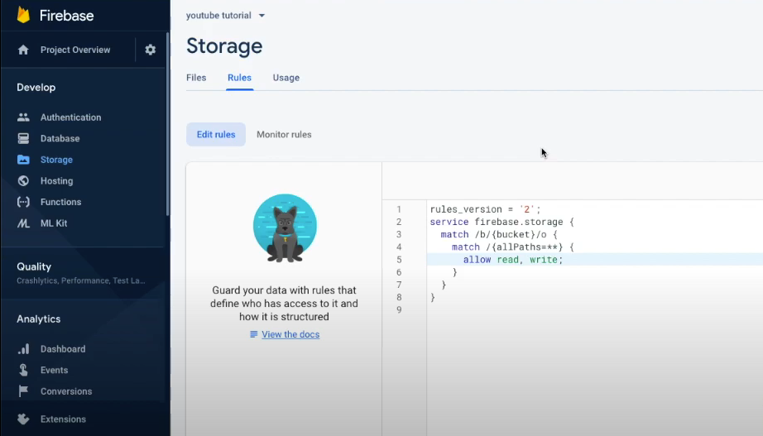Select the Rules tab
The width and height of the screenshot is (763, 436).
239,78
